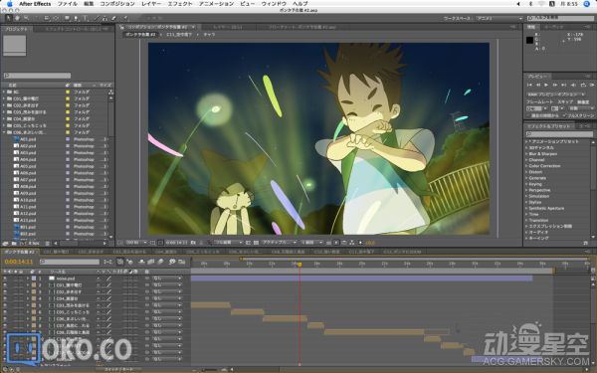Click the black color swatch in Info panel
The image size is (597, 373).
(529, 40)
